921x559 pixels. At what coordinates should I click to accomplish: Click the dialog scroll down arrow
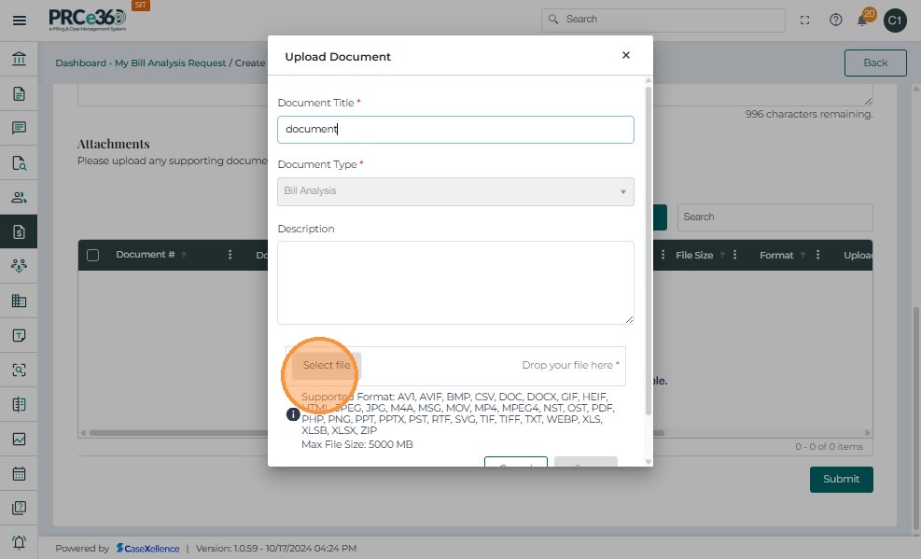(649, 462)
